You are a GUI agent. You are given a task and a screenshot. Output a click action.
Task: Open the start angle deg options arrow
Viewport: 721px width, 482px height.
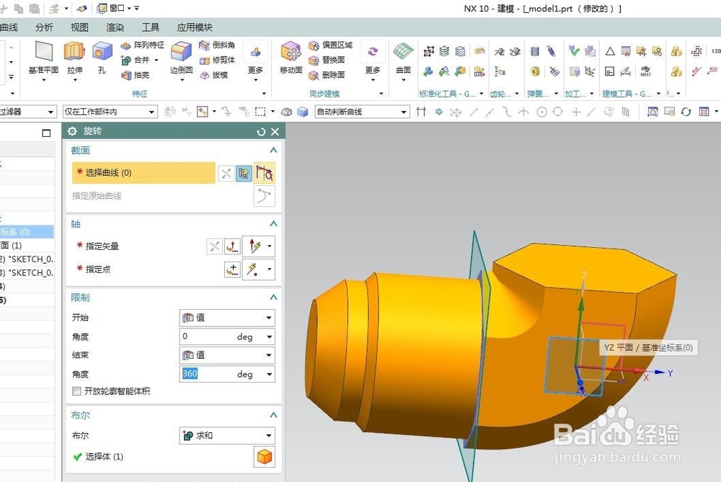[x=269, y=336]
